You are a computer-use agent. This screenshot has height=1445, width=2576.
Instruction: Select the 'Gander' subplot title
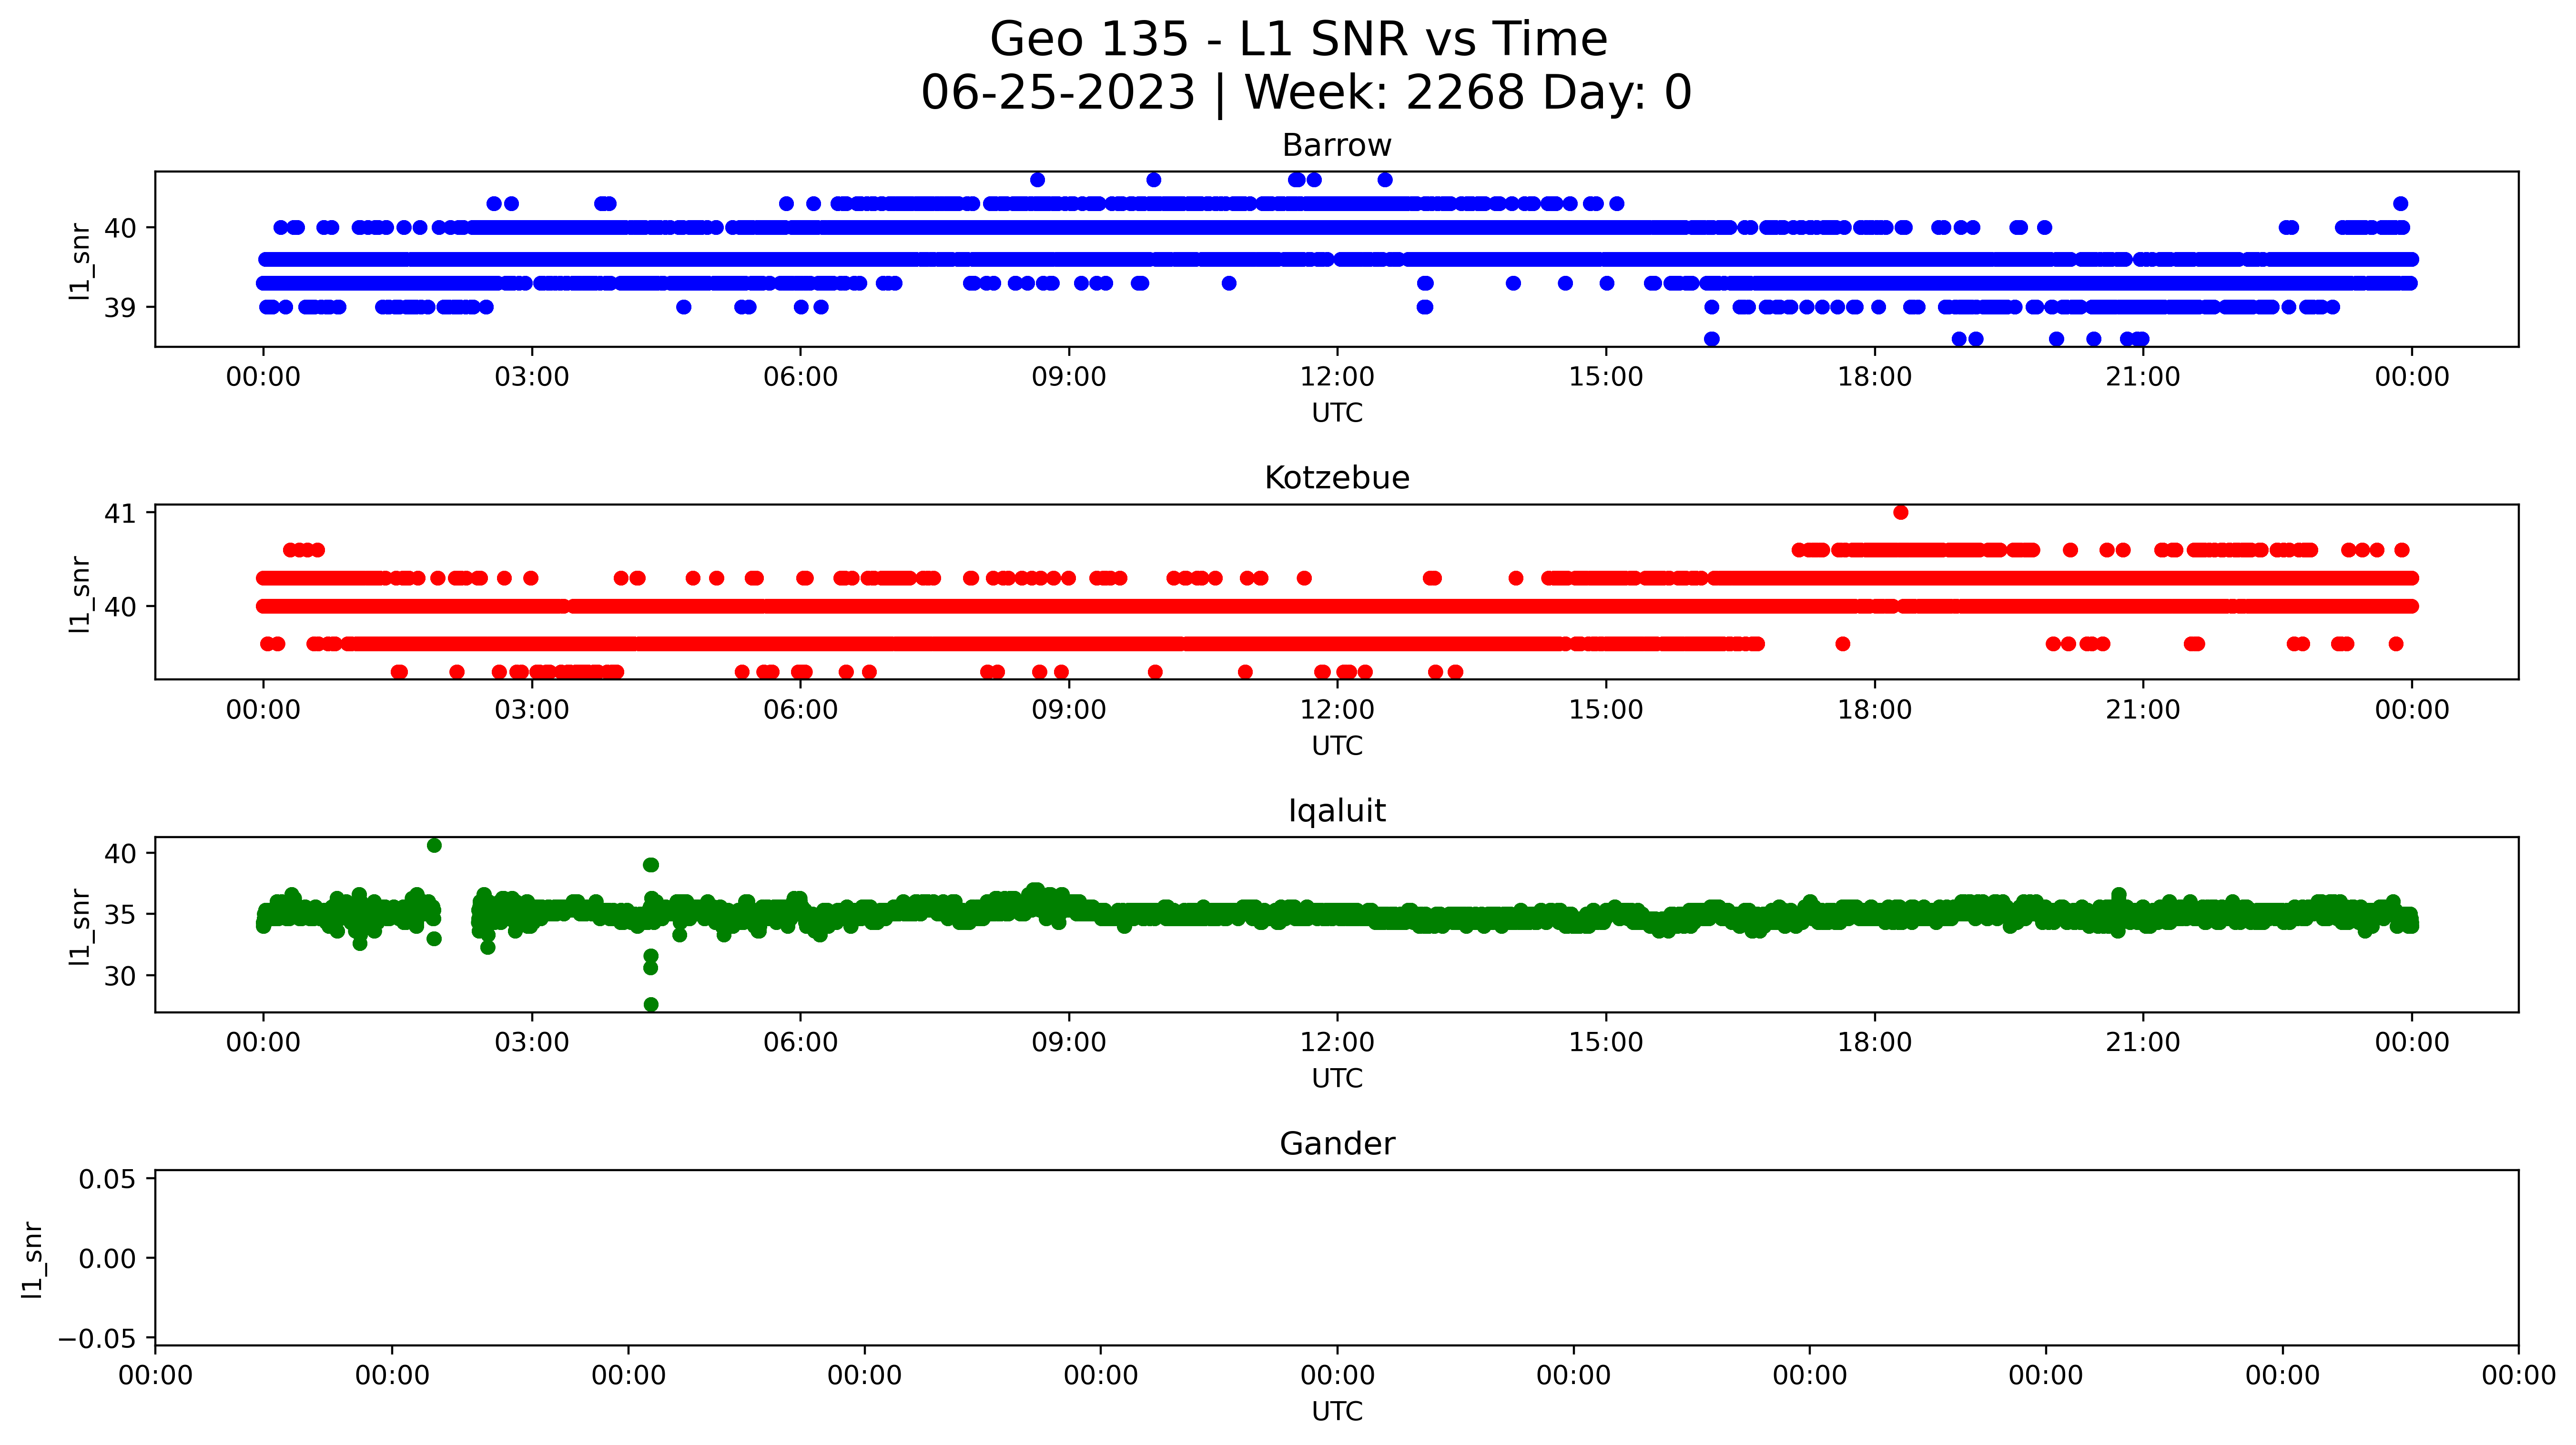pyautogui.click(x=1337, y=1144)
